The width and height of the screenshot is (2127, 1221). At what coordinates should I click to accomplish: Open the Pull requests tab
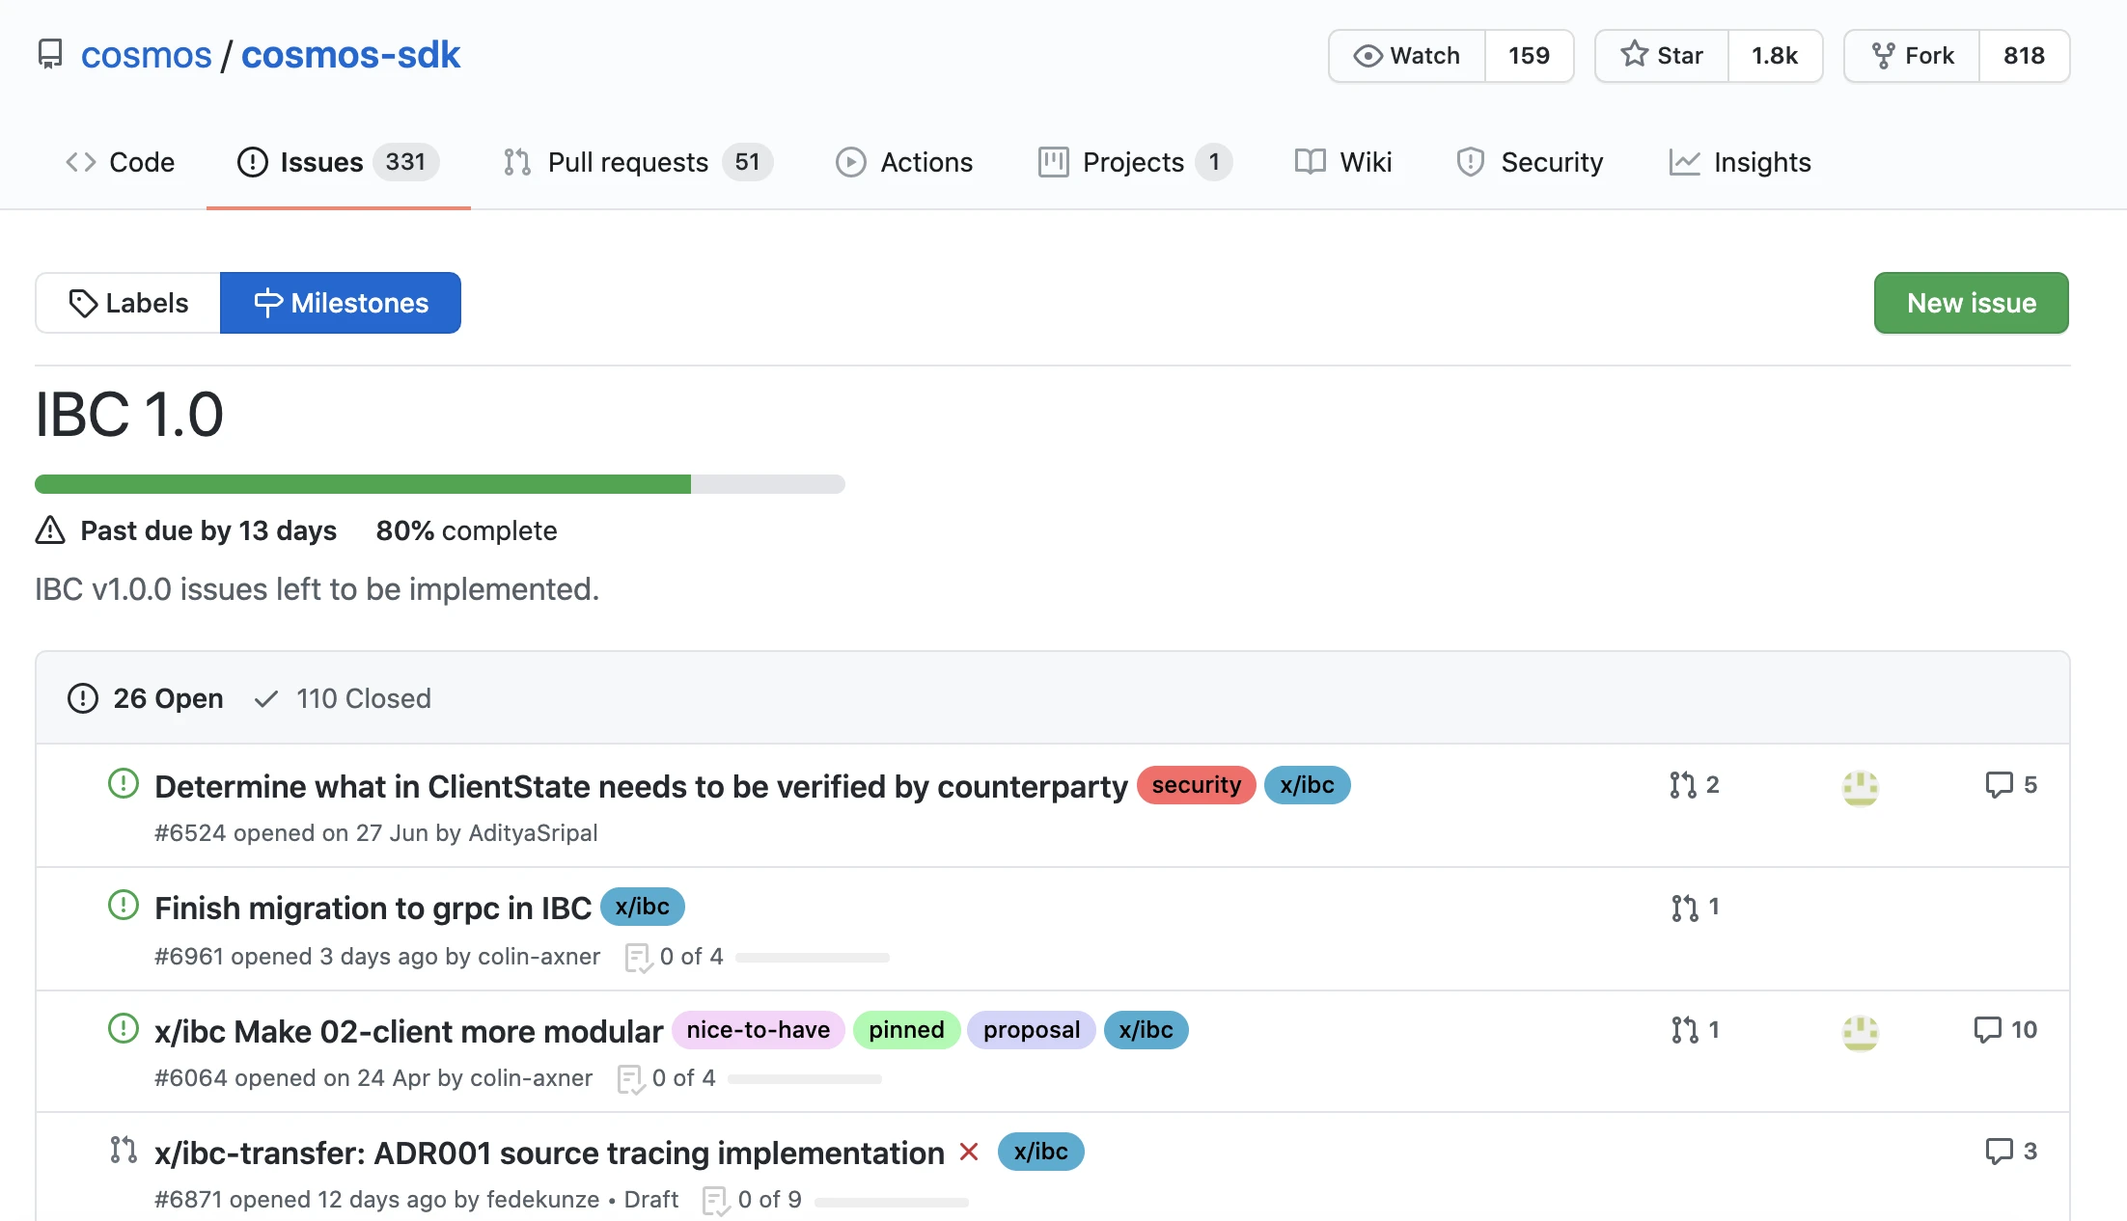pos(638,162)
